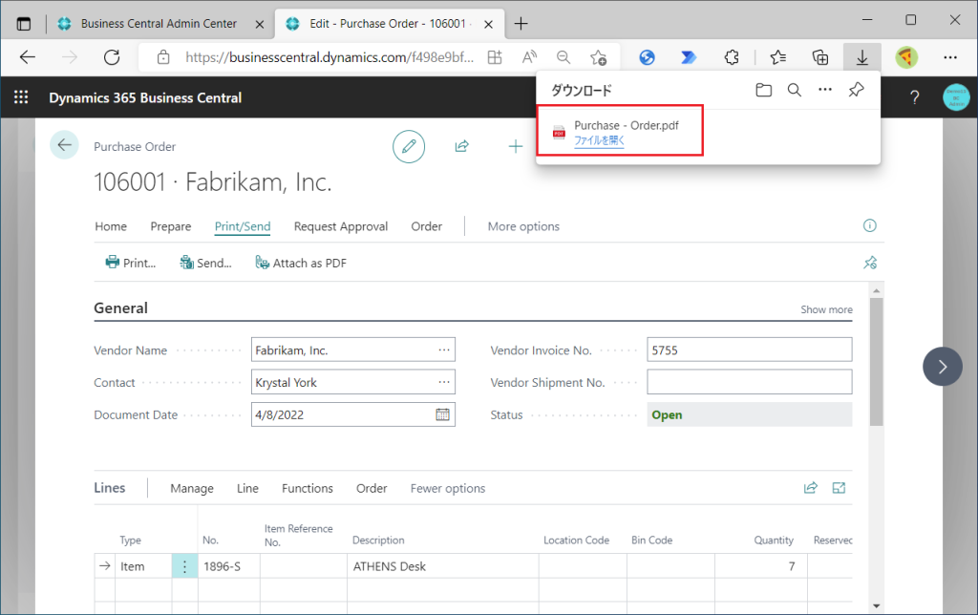978x615 pixels.
Task: Open more options in Downloads panel
Action: click(x=825, y=90)
